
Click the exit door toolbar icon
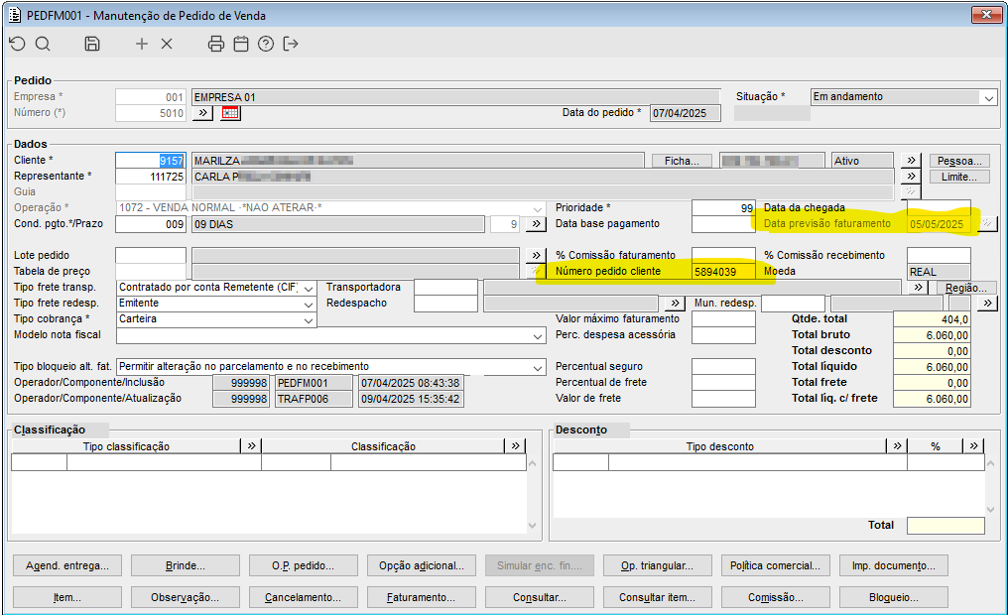(291, 44)
